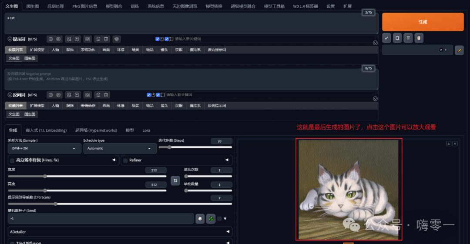
Task: Close the generated image preview with the X
Action: 455,144
